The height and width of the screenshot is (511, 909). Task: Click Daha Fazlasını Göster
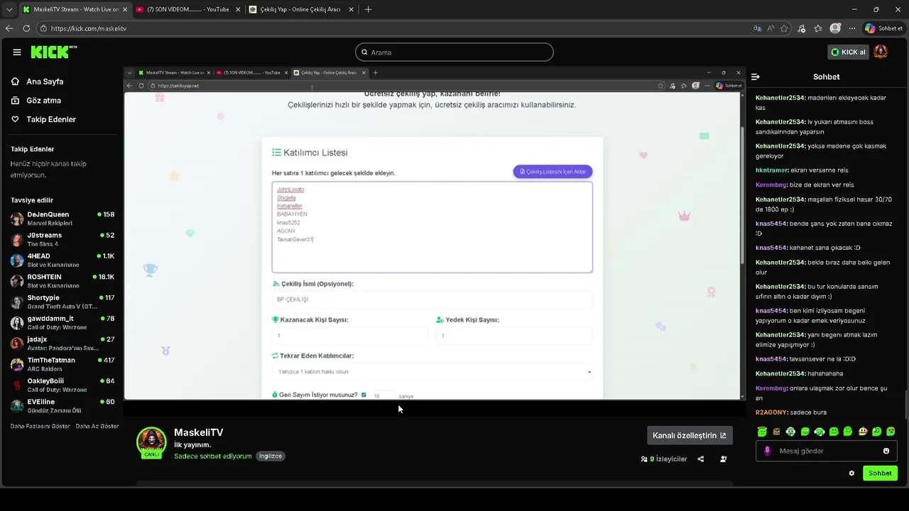40,426
